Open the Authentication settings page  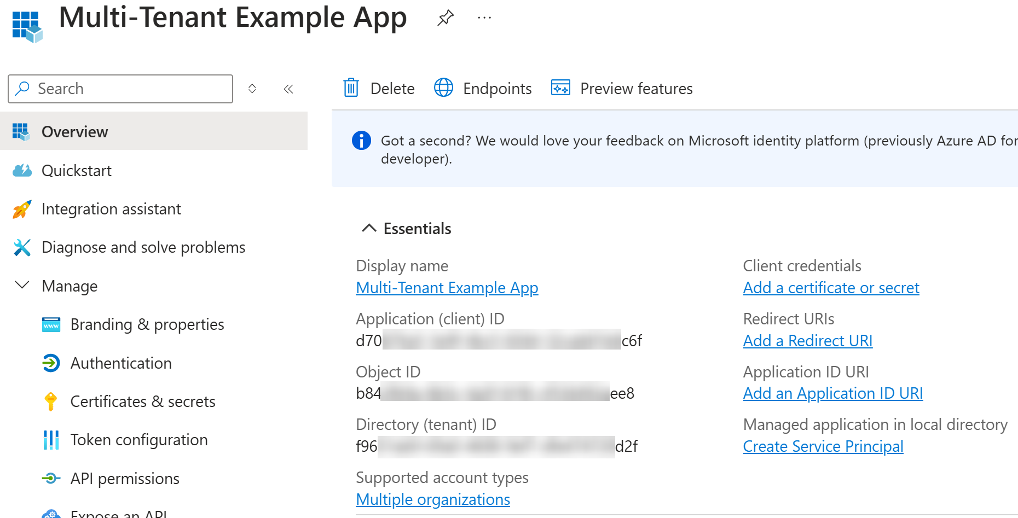[121, 363]
